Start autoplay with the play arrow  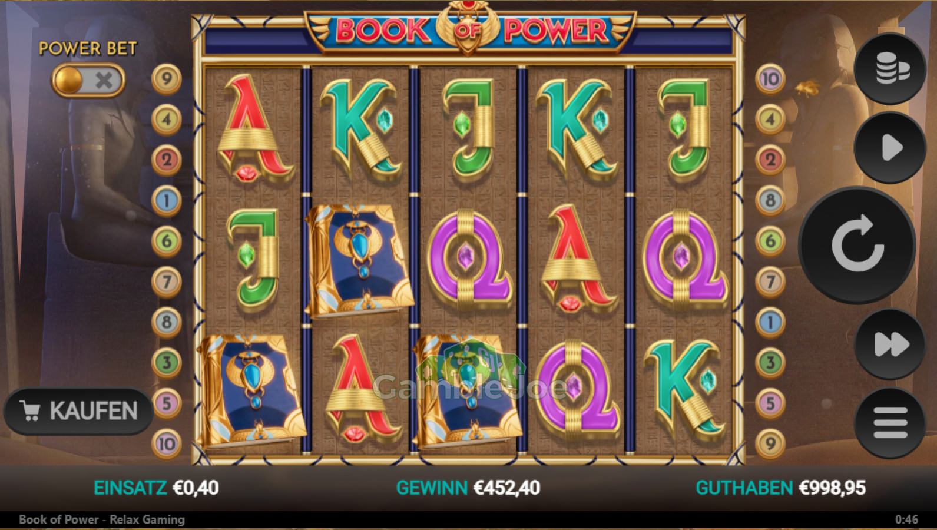[890, 148]
